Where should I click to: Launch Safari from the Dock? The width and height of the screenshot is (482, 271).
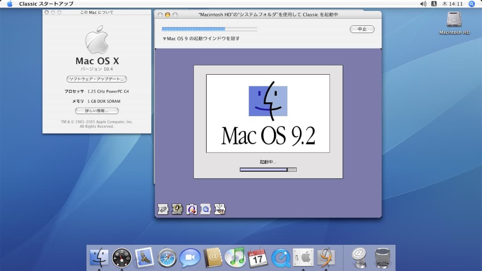[x=166, y=257]
